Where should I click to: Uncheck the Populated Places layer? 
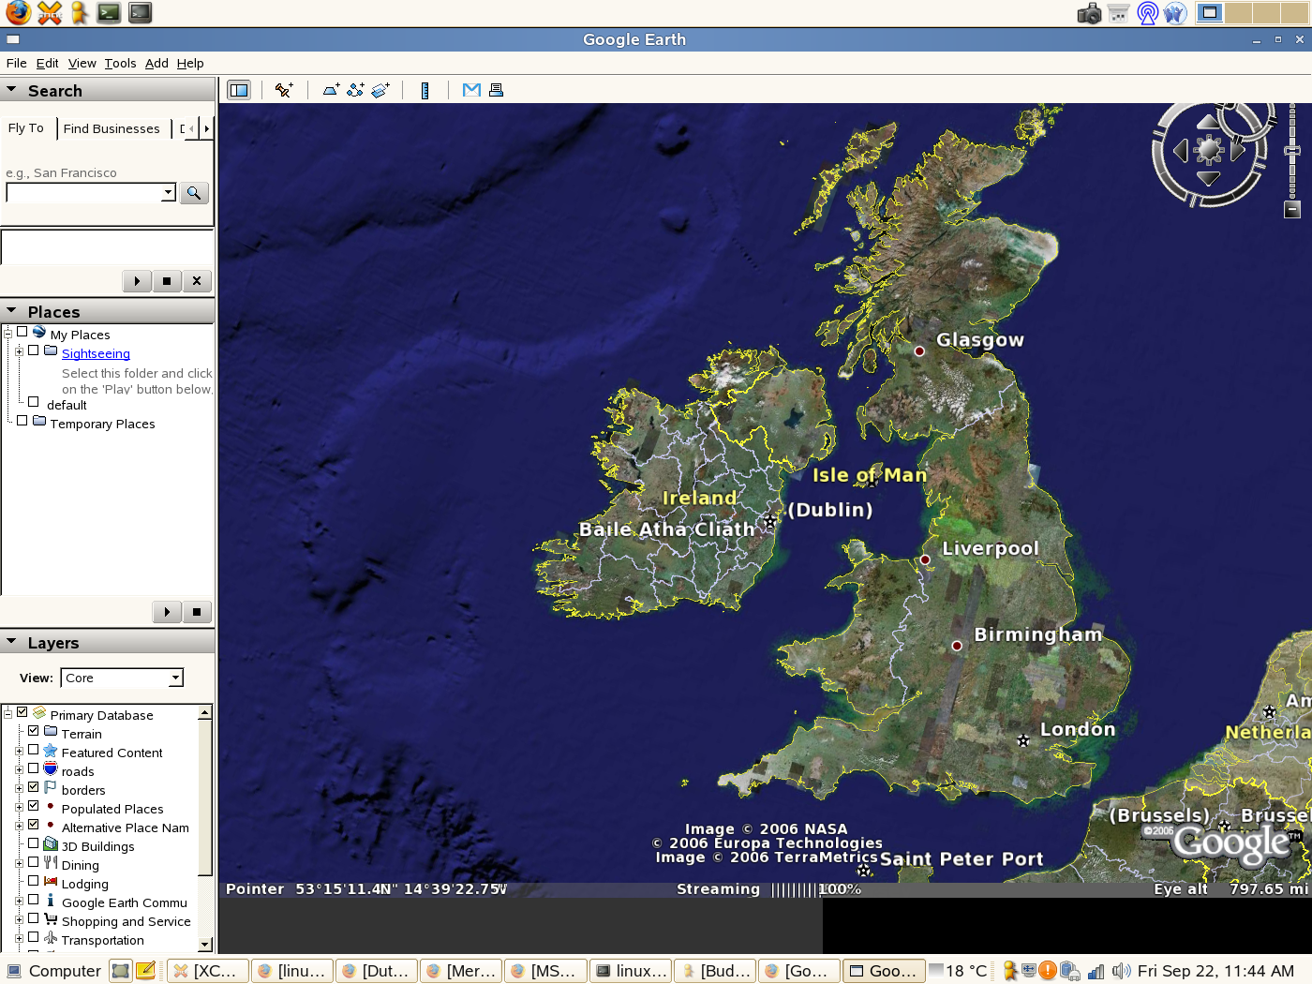(x=34, y=806)
